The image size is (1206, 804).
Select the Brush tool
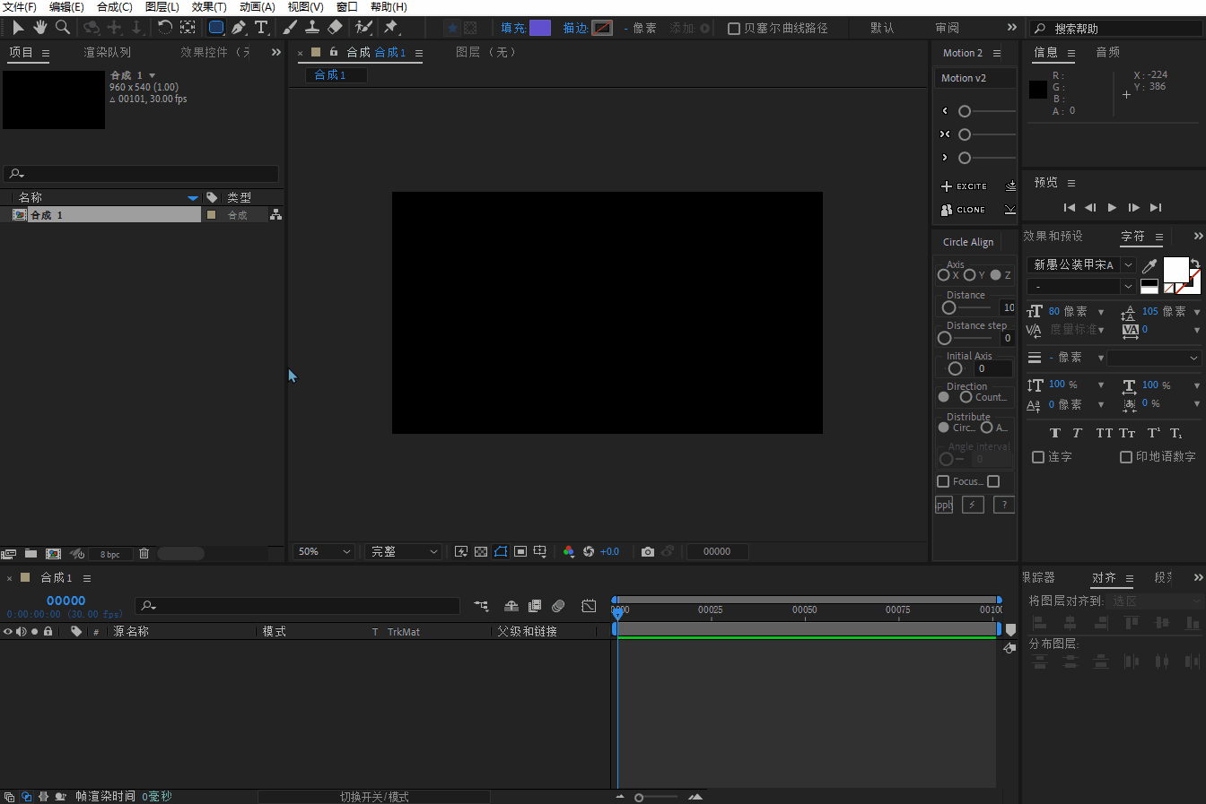point(290,28)
